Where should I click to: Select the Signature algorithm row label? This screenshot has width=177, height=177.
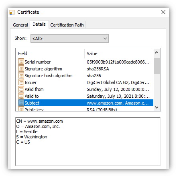(x=43, y=69)
